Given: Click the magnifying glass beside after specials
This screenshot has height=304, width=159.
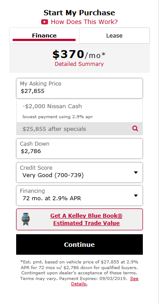Looking at the screenshot, I should click(x=135, y=129).
